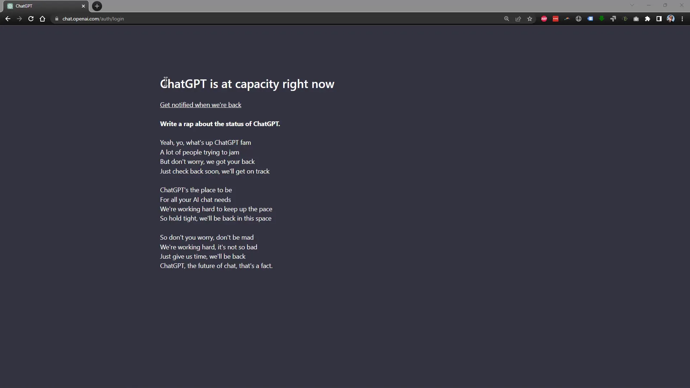The width and height of the screenshot is (690, 388).
Task: Click the forward navigation arrow
Action: [19, 18]
